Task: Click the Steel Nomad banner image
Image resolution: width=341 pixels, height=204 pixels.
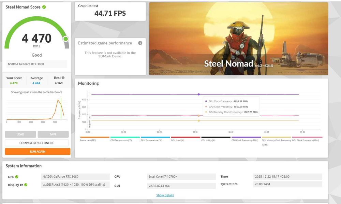Action: pyautogui.click(x=239, y=39)
